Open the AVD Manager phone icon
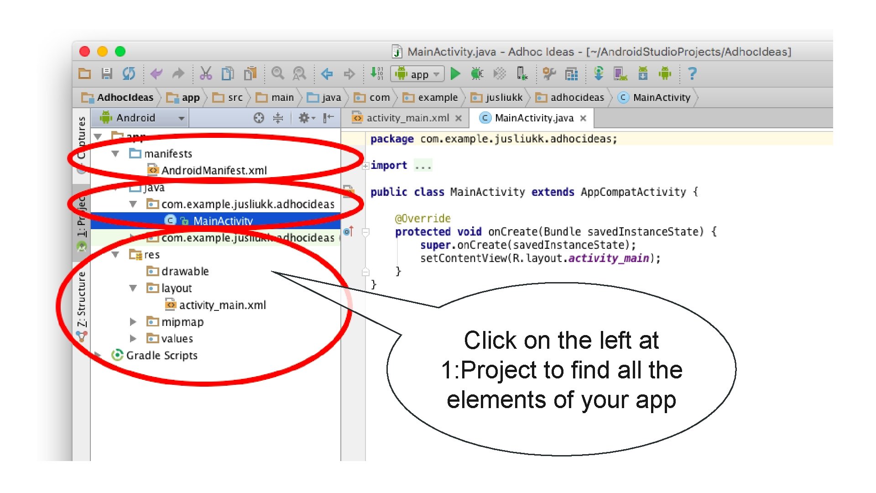The width and height of the screenshot is (876, 493). point(620,74)
